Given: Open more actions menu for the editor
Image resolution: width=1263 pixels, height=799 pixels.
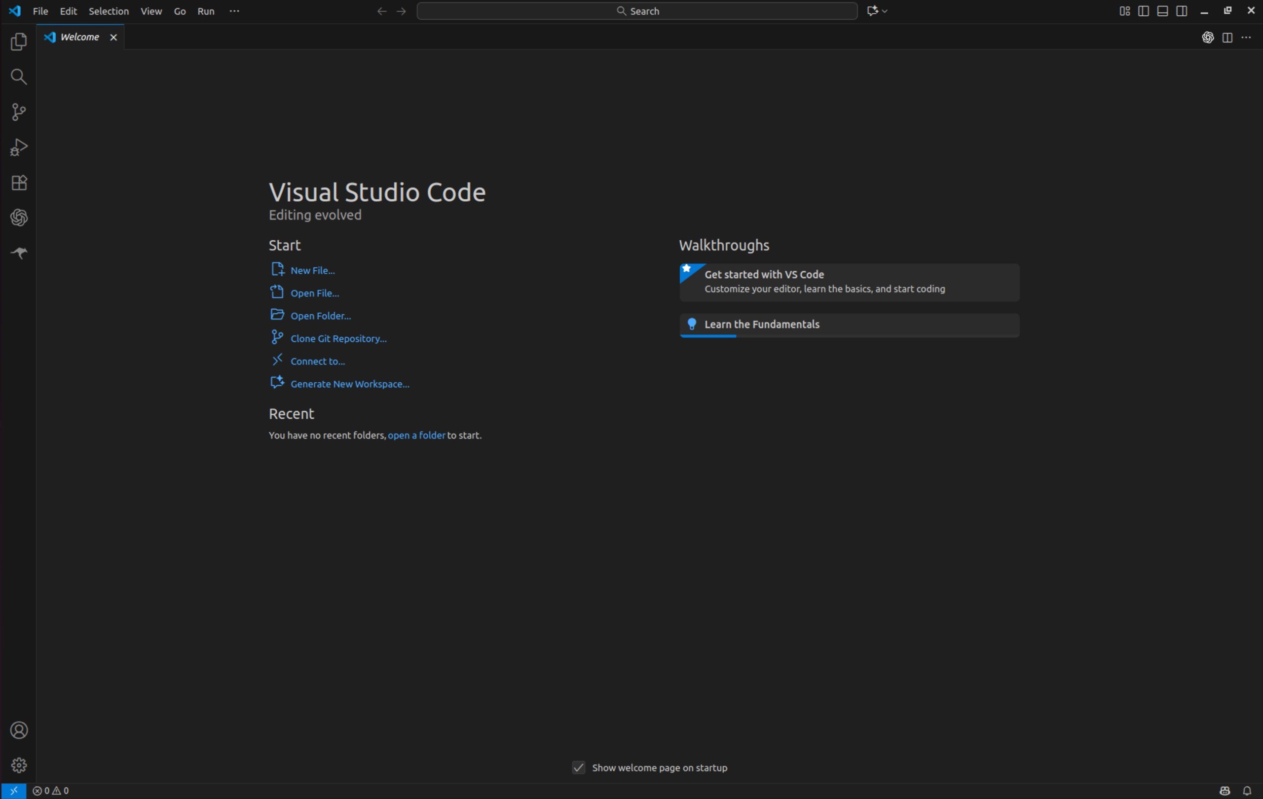Looking at the screenshot, I should click(1247, 37).
